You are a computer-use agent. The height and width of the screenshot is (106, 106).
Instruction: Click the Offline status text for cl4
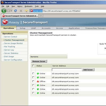click(42, 81)
